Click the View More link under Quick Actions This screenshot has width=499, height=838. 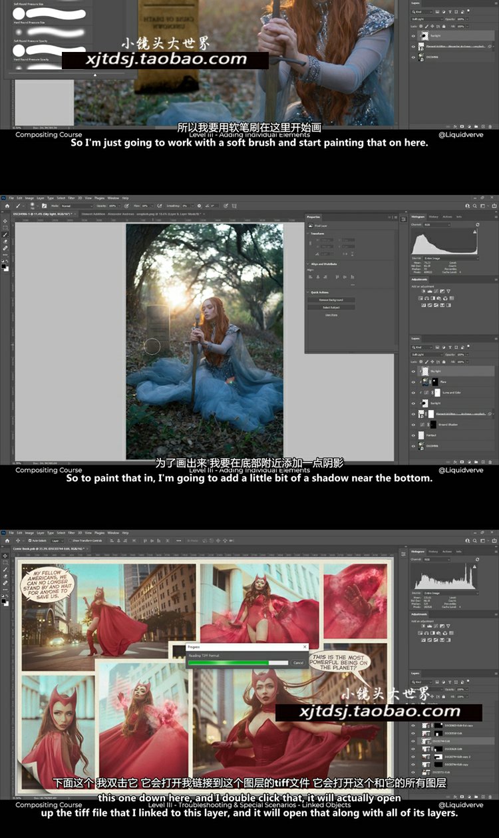click(x=331, y=315)
